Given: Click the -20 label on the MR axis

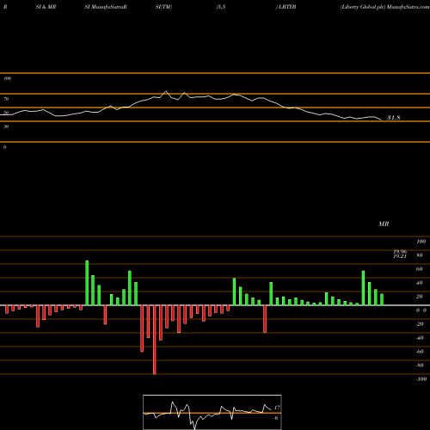Looking at the screenshot, I should point(420,324).
